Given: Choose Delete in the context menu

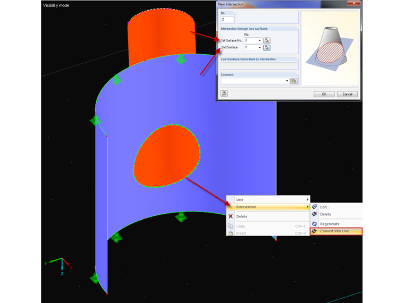Looking at the screenshot, I should click(268, 216).
